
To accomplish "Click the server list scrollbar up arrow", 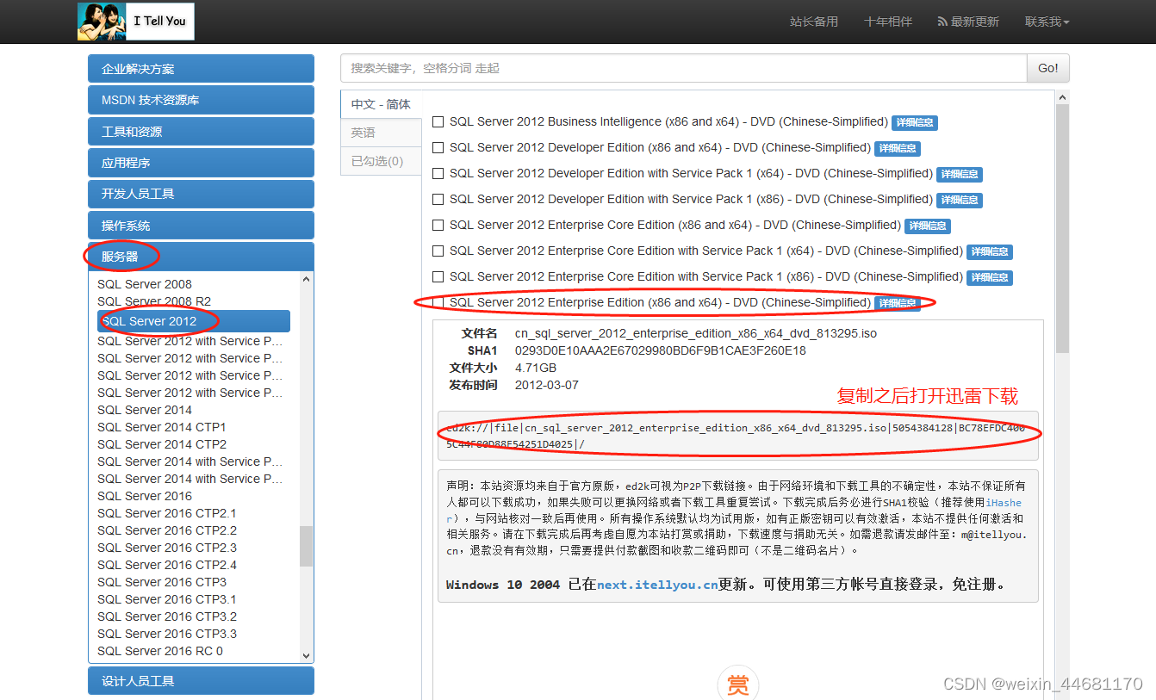I will [306, 279].
